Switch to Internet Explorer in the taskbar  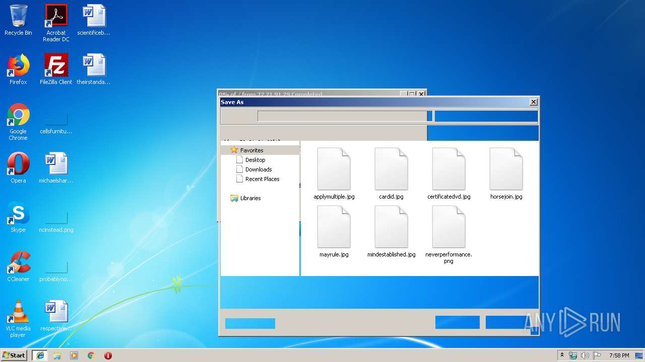[x=40, y=355]
